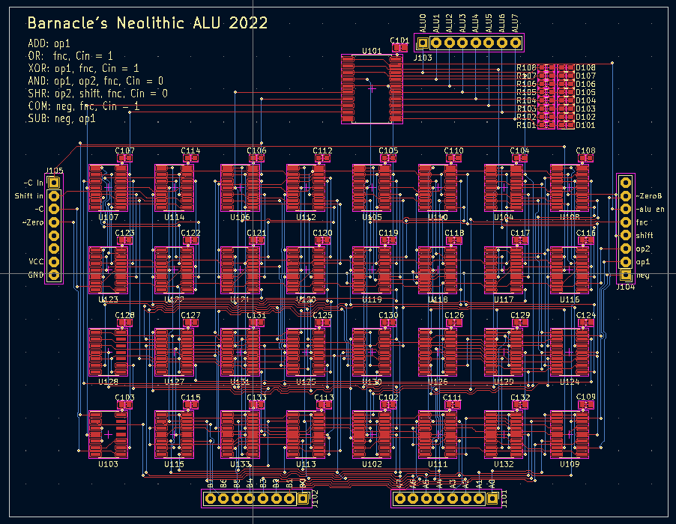Image resolution: width=676 pixels, height=524 pixels.
Task: Select the ALU7 pad on header J103
Action: [516, 43]
